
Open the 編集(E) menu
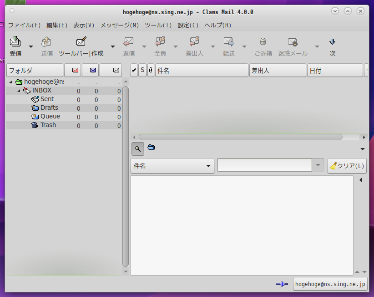pos(57,25)
